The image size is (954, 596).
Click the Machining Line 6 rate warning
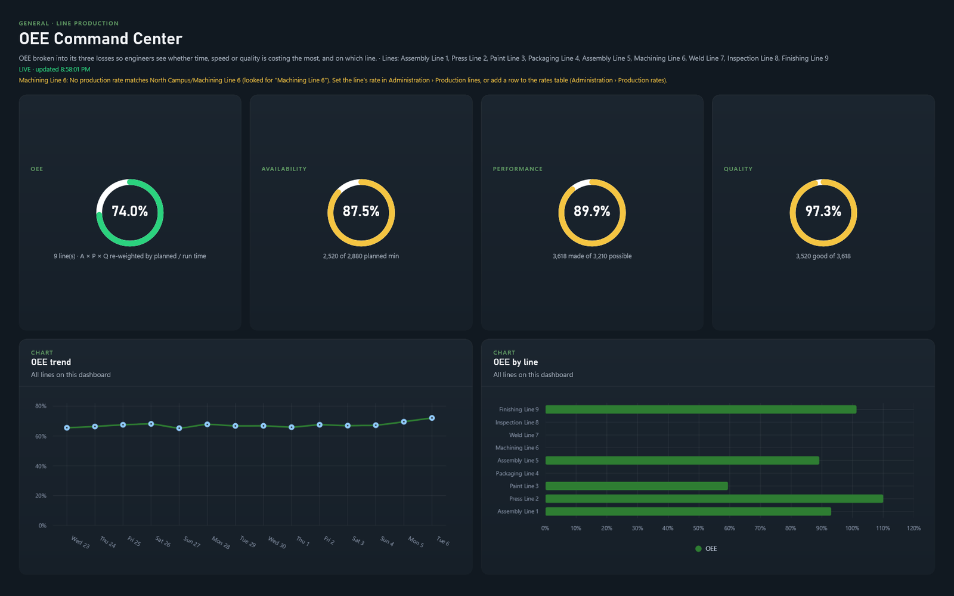tap(343, 80)
